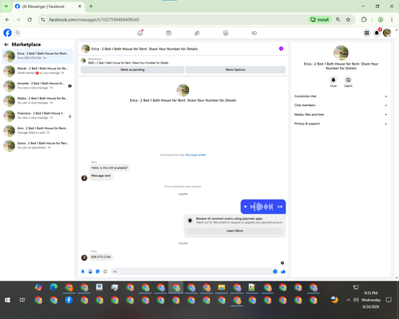This screenshot has height=319, width=399.
Task: Open the More Options button
Action: point(235,69)
